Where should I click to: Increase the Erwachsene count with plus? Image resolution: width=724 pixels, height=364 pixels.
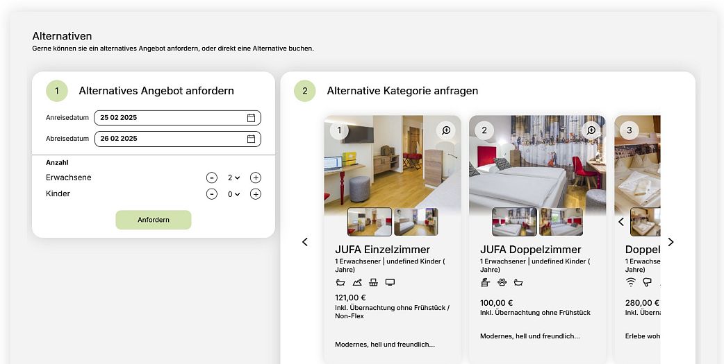[x=255, y=177]
